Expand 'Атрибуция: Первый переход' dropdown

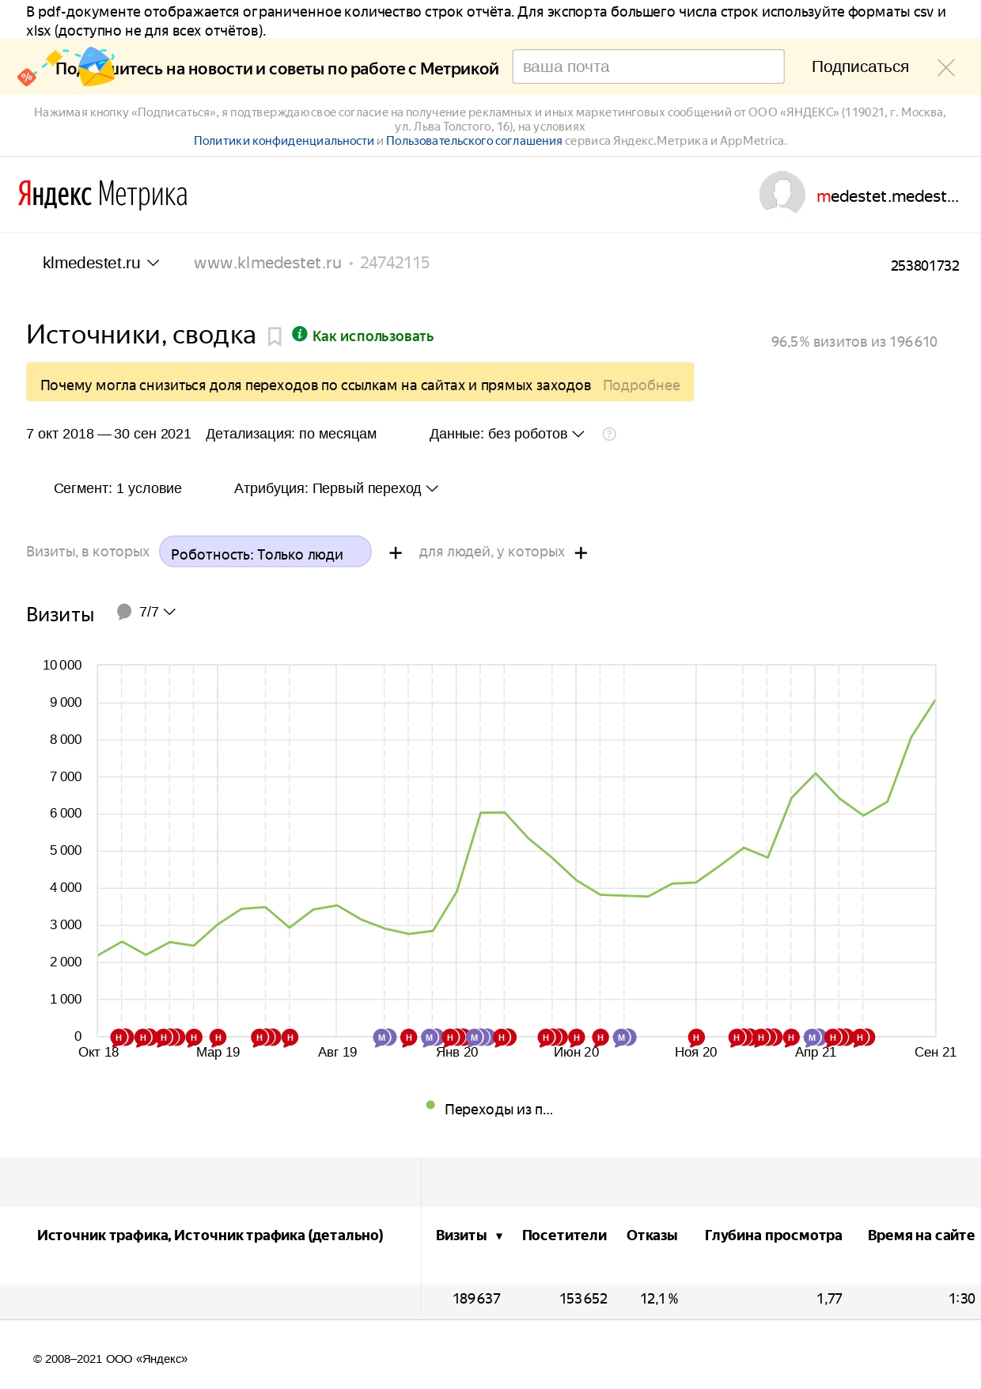[335, 488]
